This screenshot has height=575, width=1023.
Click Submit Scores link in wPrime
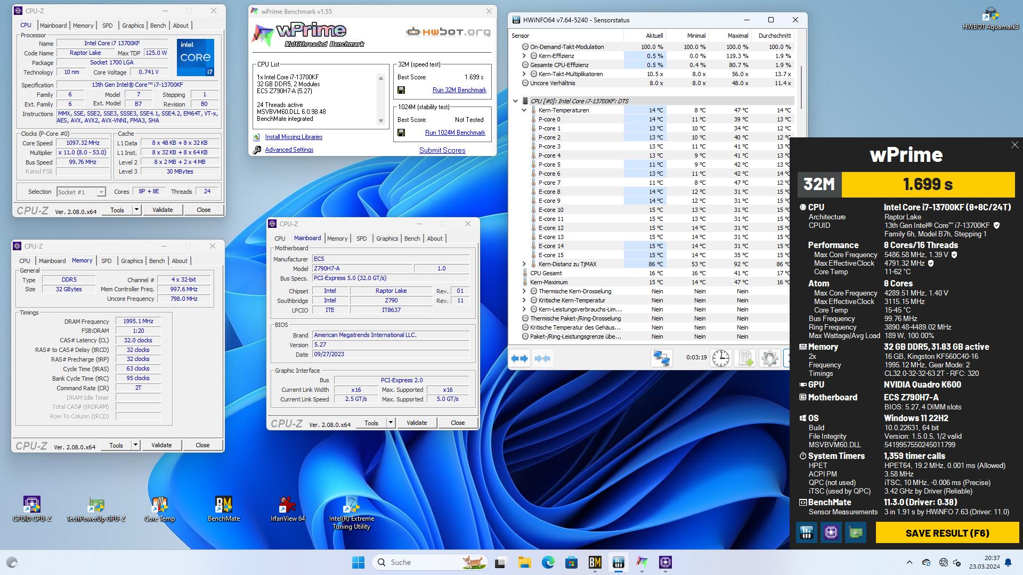click(x=442, y=150)
